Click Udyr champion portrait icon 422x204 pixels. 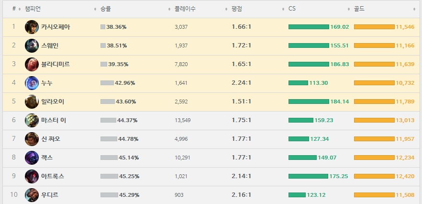(32, 195)
